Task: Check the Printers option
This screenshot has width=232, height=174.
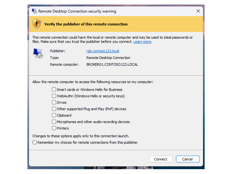Action: [x=54, y=128]
